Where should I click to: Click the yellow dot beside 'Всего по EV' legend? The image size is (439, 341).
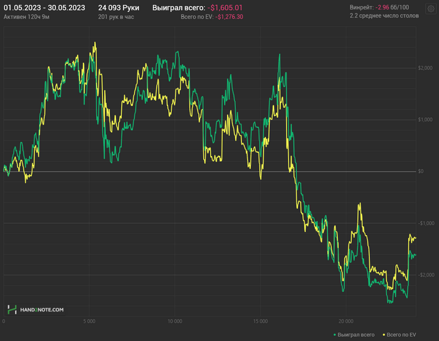coord(384,335)
